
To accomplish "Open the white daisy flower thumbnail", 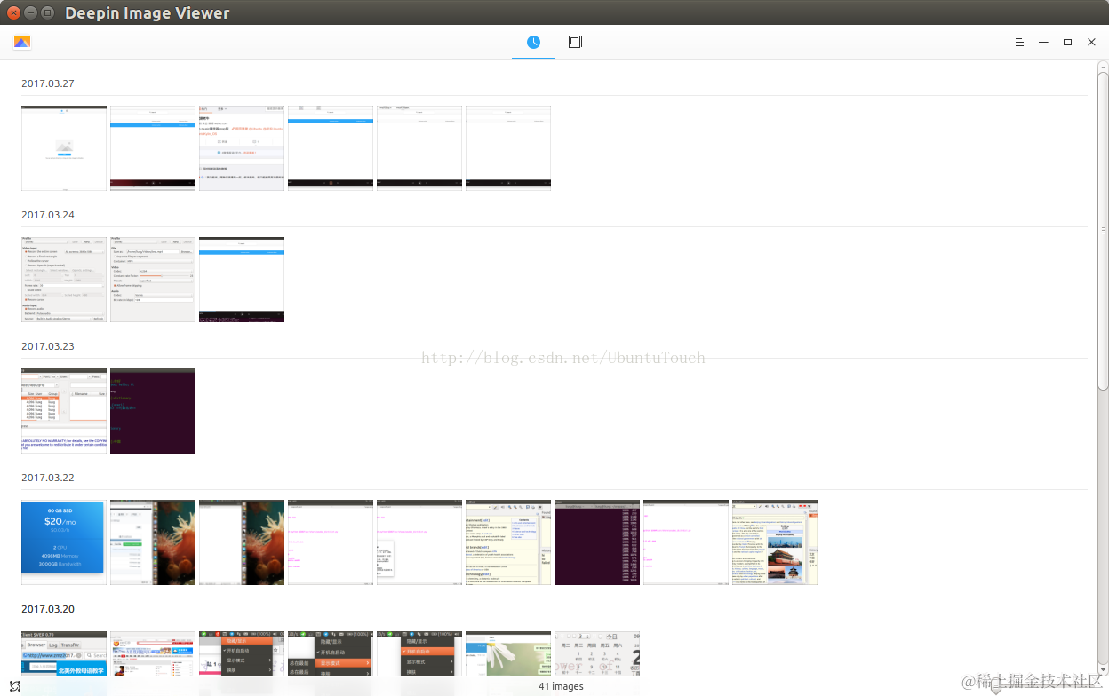I will tap(508, 653).
